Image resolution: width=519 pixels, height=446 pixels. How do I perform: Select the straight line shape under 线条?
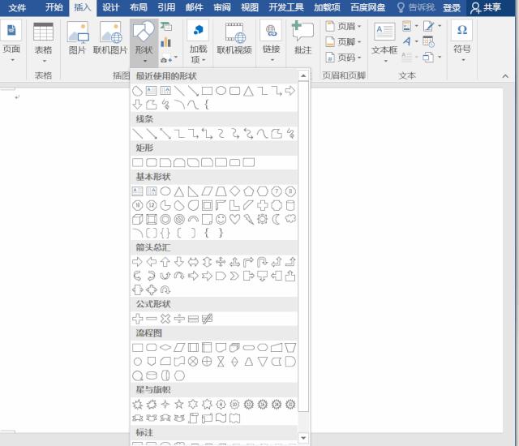click(x=137, y=133)
